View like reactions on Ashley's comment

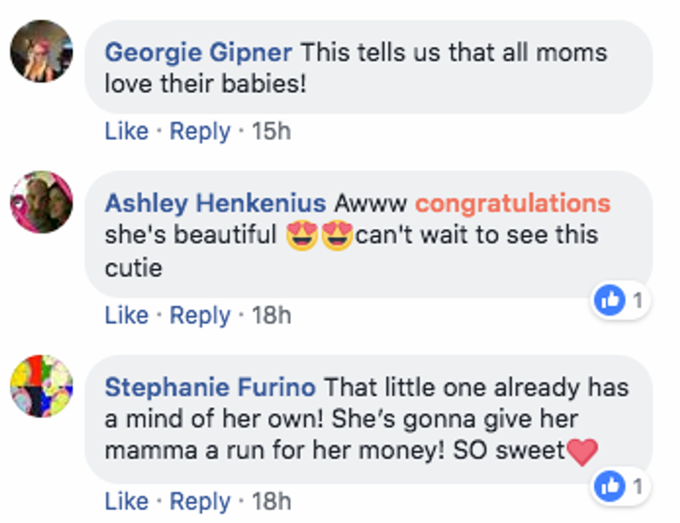click(620, 301)
